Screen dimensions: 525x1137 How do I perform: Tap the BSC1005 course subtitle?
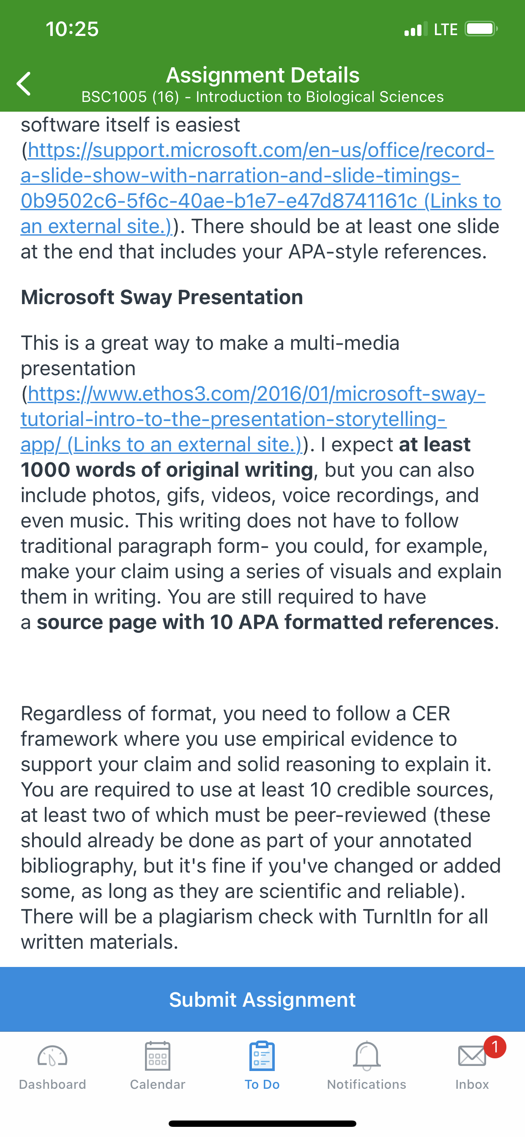coord(262,97)
